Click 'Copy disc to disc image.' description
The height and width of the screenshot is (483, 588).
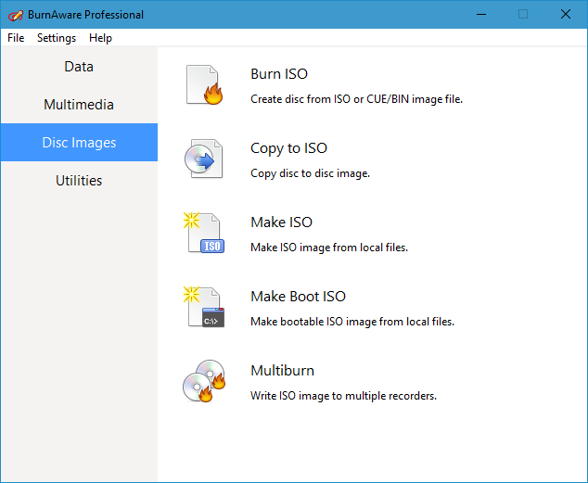coord(310,173)
